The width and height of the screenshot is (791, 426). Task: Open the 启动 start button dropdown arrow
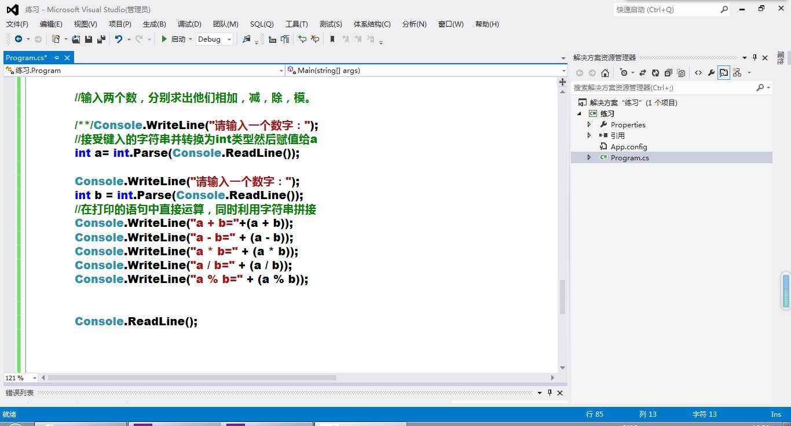coord(191,39)
